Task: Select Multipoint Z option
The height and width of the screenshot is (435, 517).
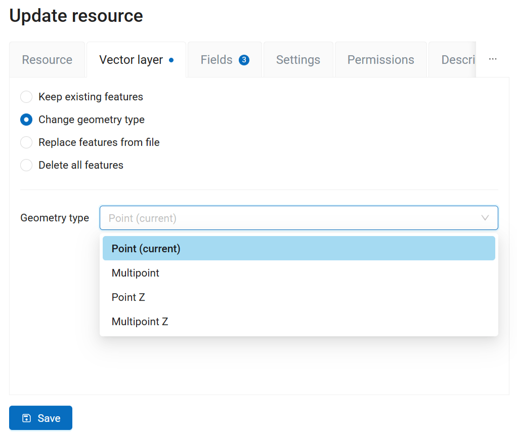Action: 299,321
